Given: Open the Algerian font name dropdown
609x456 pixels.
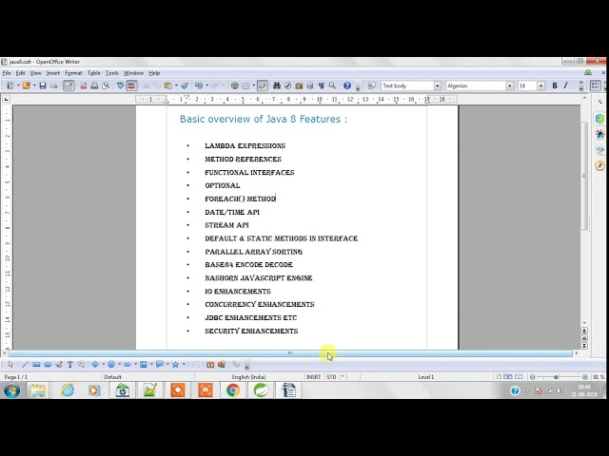Looking at the screenshot, I should (x=510, y=85).
